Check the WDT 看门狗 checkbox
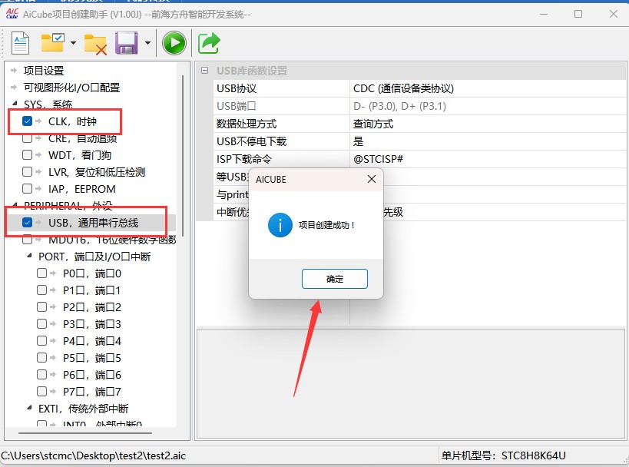Screen dimensions: 629x467 pos(28,155)
